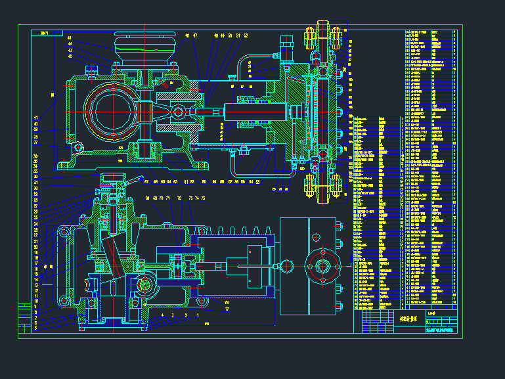
Task: Select the tall rectangular block in plan view
Action: (x=291, y=265)
